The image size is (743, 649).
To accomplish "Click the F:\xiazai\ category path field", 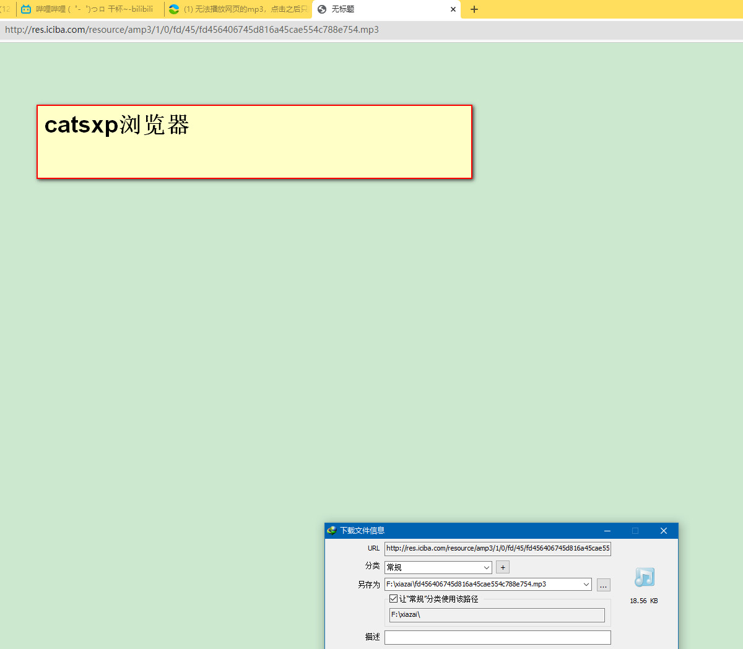I will tap(497, 615).
